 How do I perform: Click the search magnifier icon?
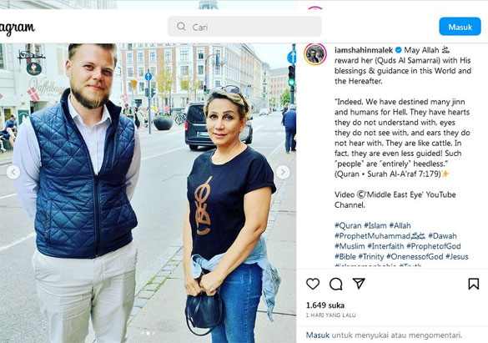coord(181,27)
